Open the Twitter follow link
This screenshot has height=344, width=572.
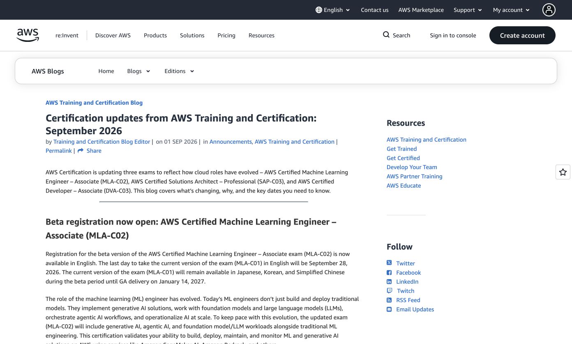coord(406,263)
